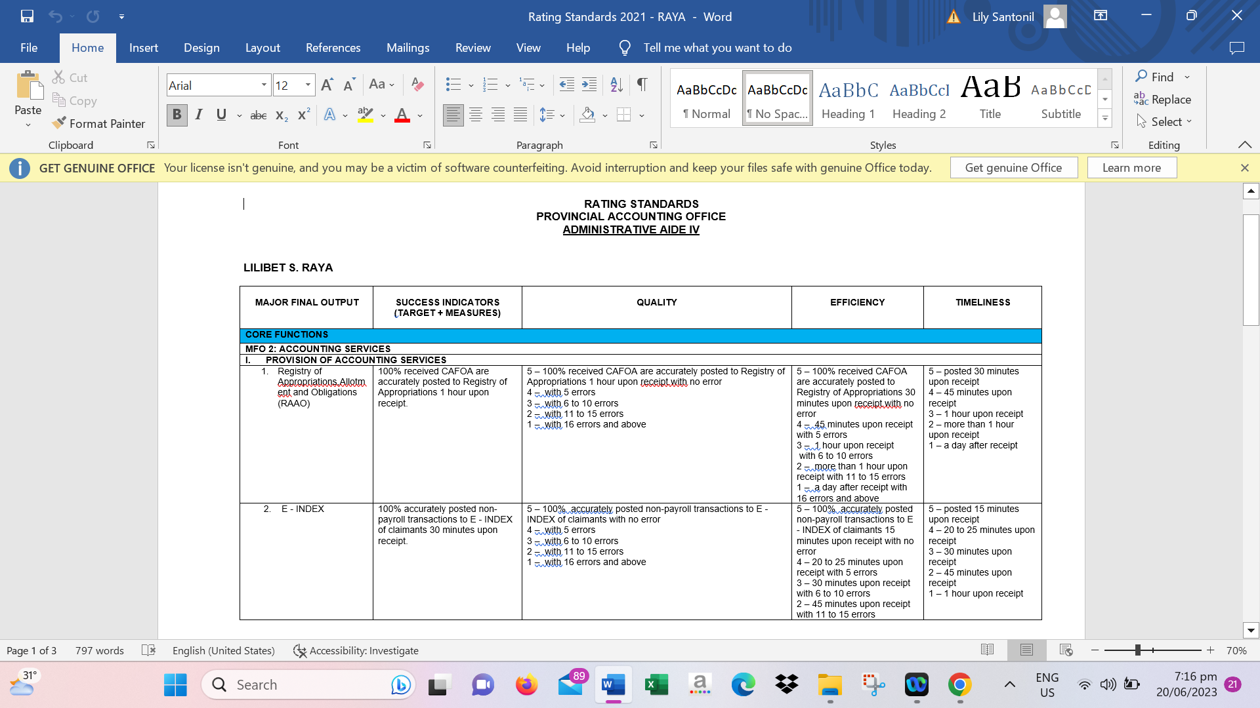
Task: Click the Format Painter brush icon
Action: [60, 123]
